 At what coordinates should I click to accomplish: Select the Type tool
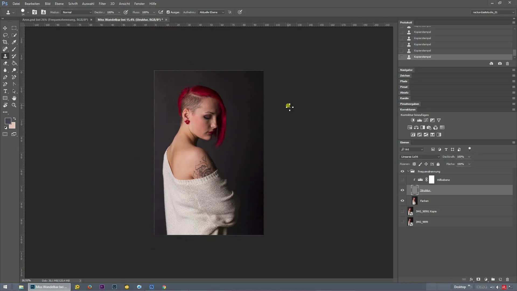pos(5,91)
